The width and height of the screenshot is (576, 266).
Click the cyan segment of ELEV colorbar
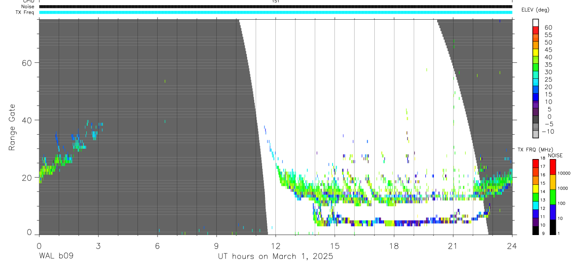536,82
